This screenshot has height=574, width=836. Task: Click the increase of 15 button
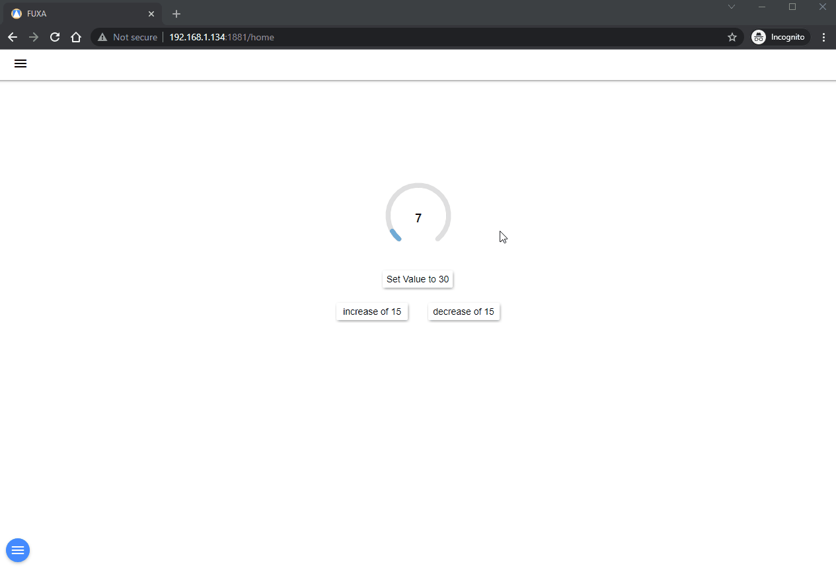pyautogui.click(x=372, y=311)
